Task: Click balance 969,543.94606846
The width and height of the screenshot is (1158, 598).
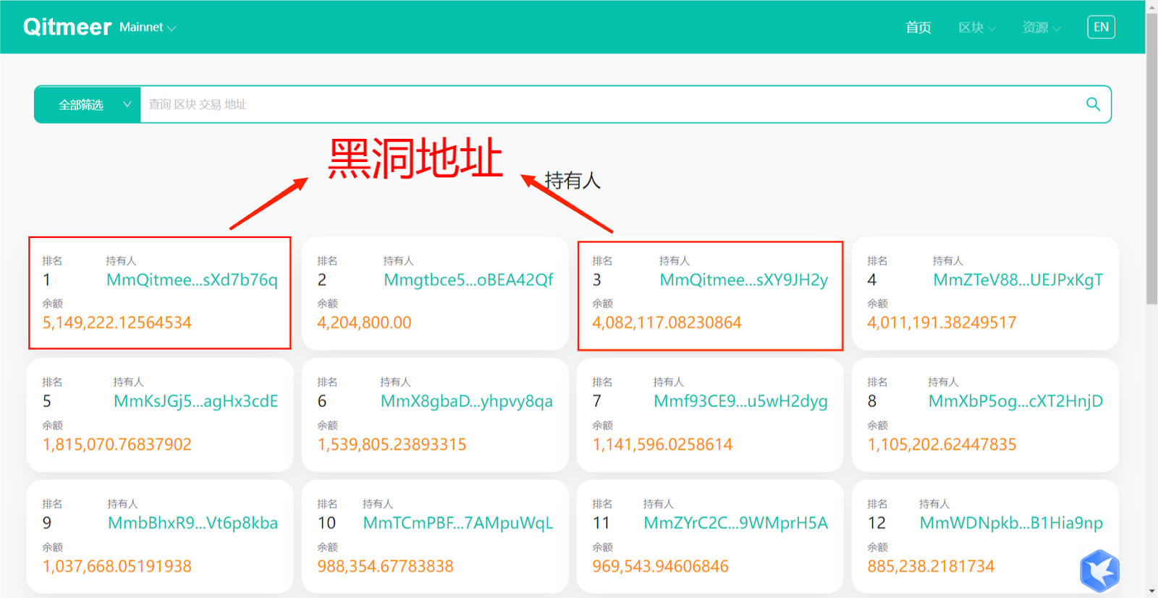Action: pos(660,566)
